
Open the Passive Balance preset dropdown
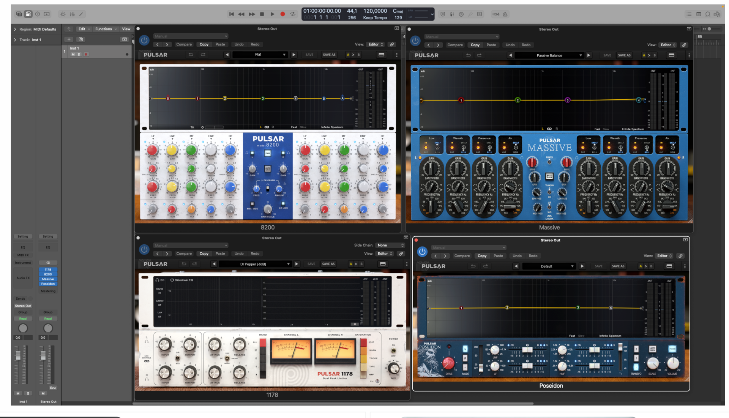coord(549,55)
